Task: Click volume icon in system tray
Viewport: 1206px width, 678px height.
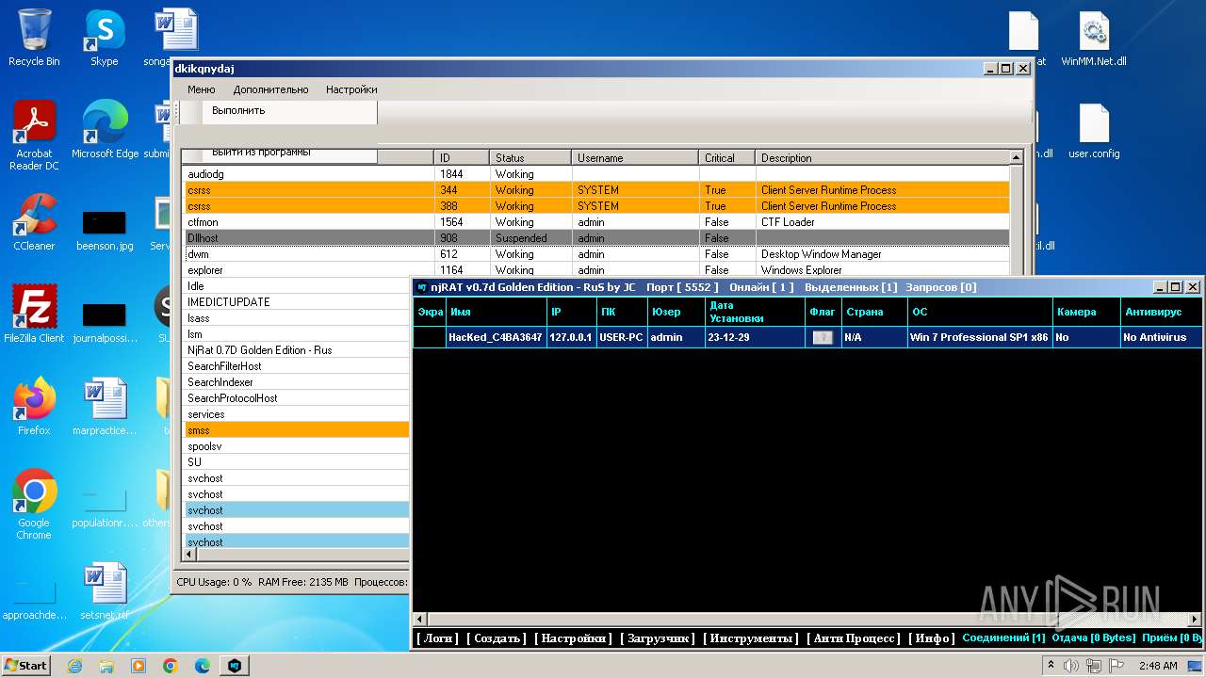Action: point(1071,666)
